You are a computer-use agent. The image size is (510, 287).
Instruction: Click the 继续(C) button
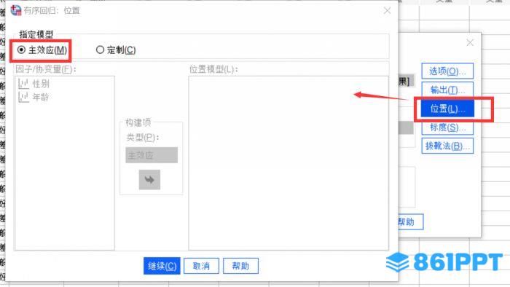tap(162, 266)
